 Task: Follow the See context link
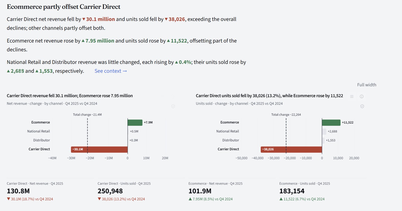pos(111,71)
